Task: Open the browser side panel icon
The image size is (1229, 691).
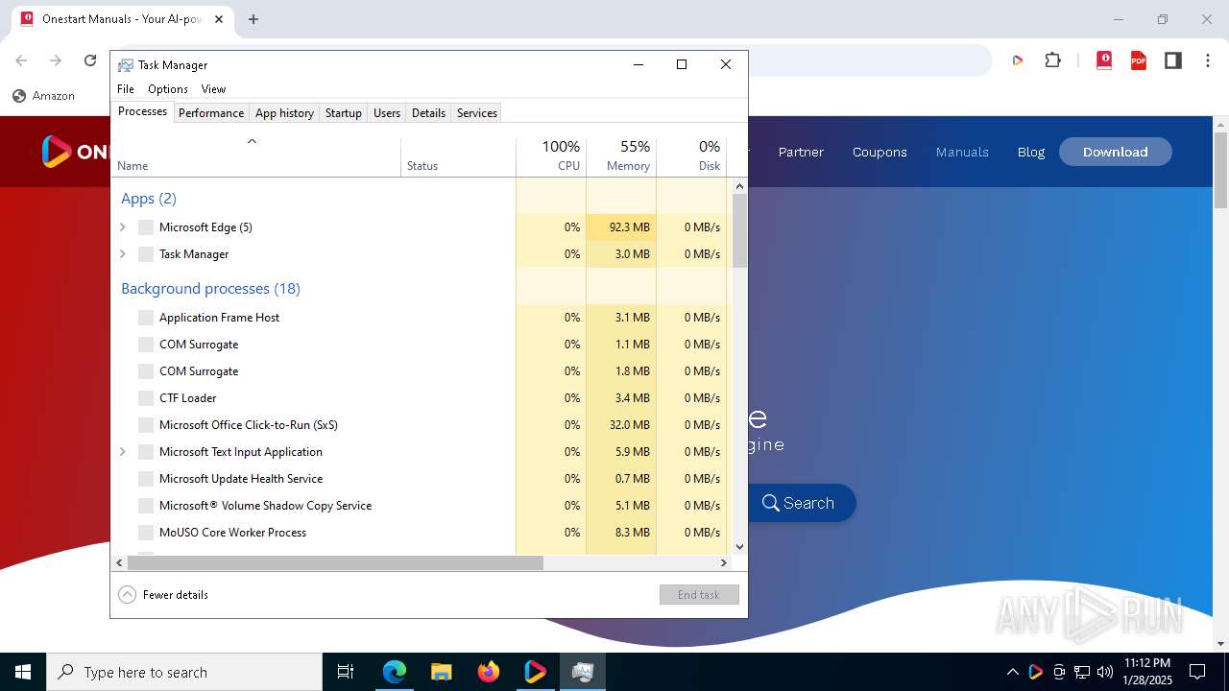Action: (x=1172, y=60)
